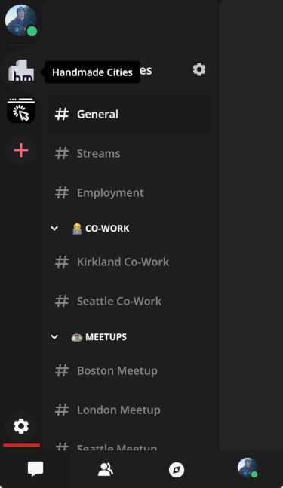Open the Boston Meetup channel
The width and height of the screenshot is (283, 488).
click(x=130, y=370)
